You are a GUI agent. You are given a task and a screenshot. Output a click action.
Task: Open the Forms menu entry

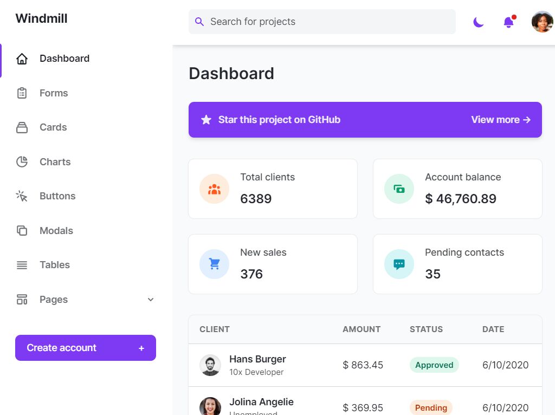click(x=54, y=93)
